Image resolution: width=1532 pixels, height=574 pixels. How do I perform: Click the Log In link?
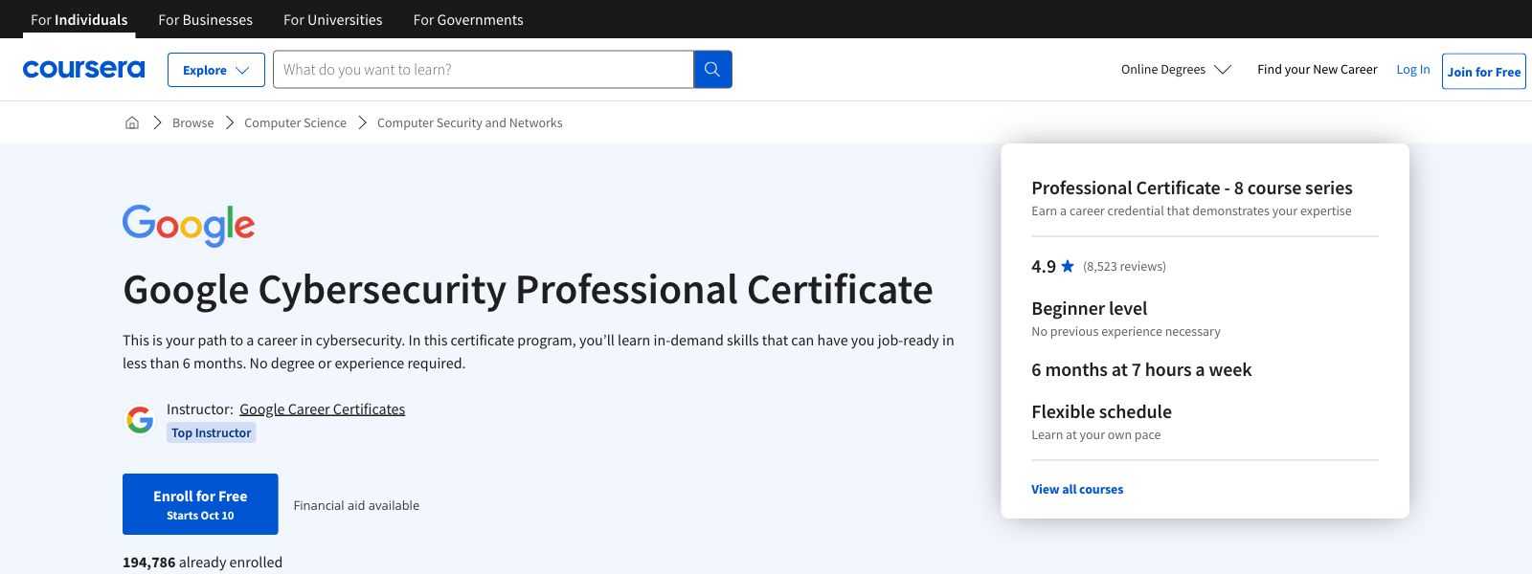[1412, 69]
